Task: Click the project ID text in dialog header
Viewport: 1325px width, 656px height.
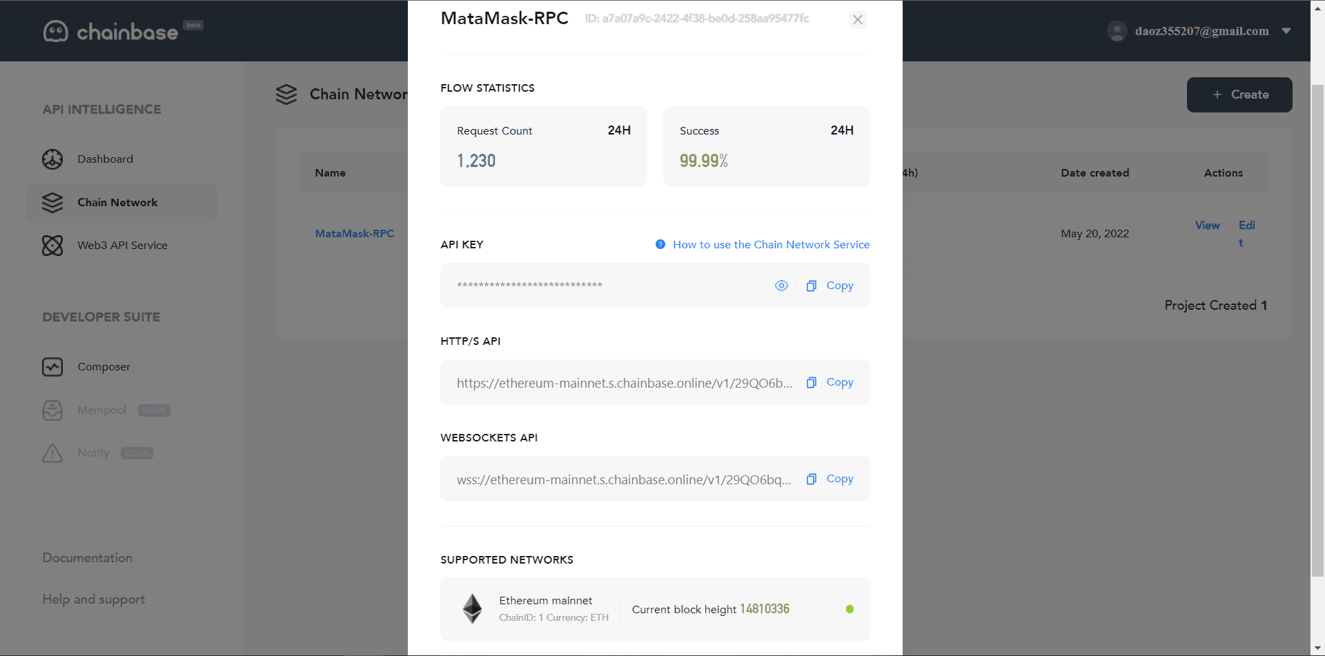Action: (697, 19)
